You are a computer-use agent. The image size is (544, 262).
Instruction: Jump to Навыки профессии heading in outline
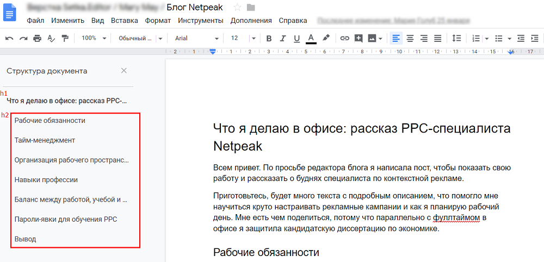(x=46, y=180)
